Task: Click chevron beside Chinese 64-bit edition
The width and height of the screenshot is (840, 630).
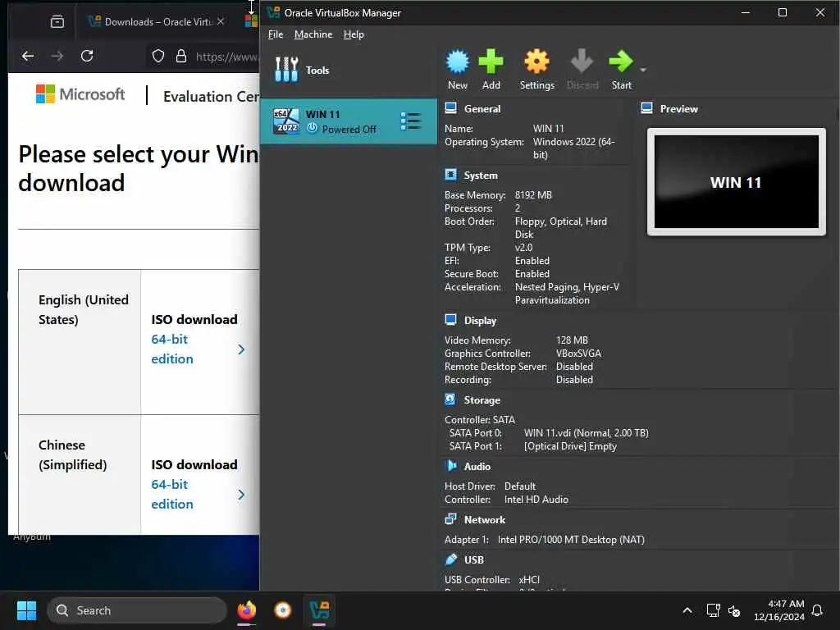Action: [241, 495]
